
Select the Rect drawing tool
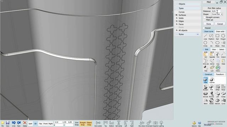[x=217, y=37]
